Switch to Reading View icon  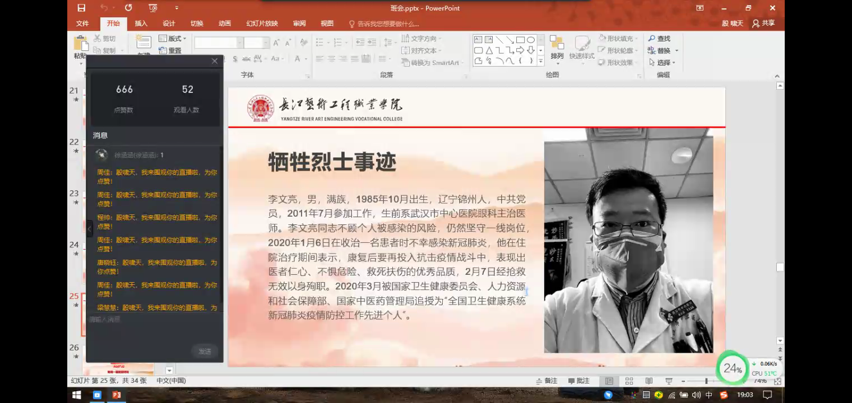pos(649,381)
